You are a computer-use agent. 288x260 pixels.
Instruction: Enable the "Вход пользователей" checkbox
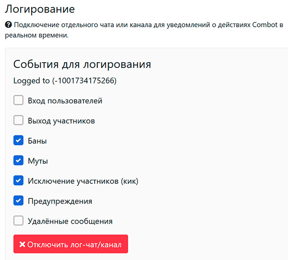click(18, 101)
